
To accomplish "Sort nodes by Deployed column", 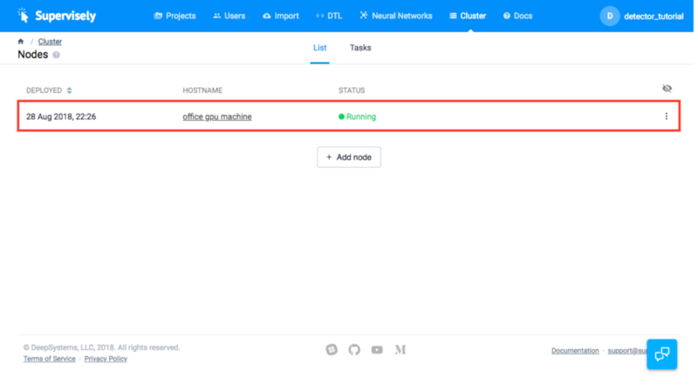I will (x=49, y=91).
